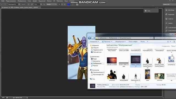Set star rating in details pane
Image resolution: width=176 pixels, height=99 pixels.
click(145, 85)
